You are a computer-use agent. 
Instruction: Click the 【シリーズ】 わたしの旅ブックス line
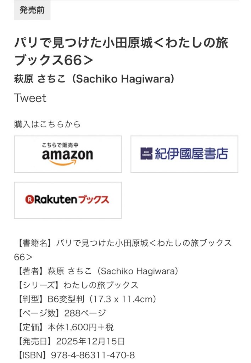(76, 285)
